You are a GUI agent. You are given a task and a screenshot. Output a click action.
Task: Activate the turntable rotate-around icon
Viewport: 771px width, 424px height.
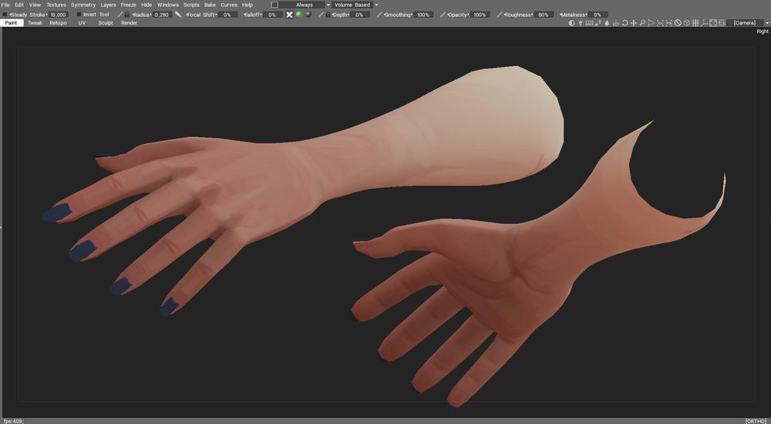coord(615,23)
